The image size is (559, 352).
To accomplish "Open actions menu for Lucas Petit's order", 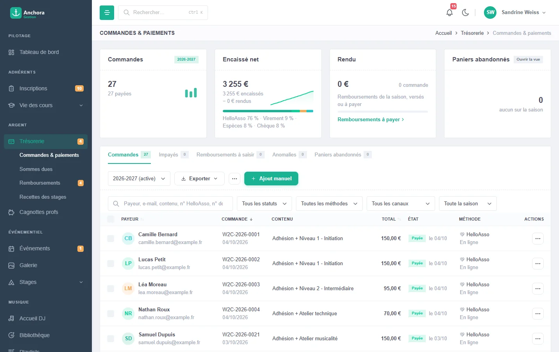I will click(538, 264).
